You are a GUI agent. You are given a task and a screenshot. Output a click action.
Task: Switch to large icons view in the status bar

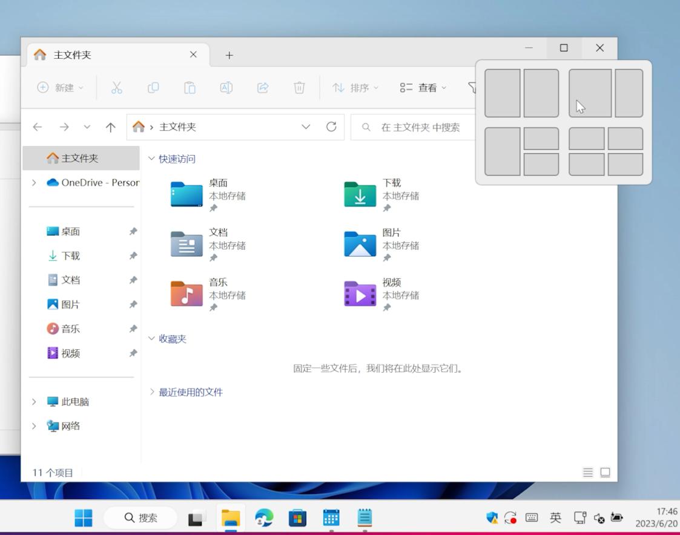[x=605, y=473]
